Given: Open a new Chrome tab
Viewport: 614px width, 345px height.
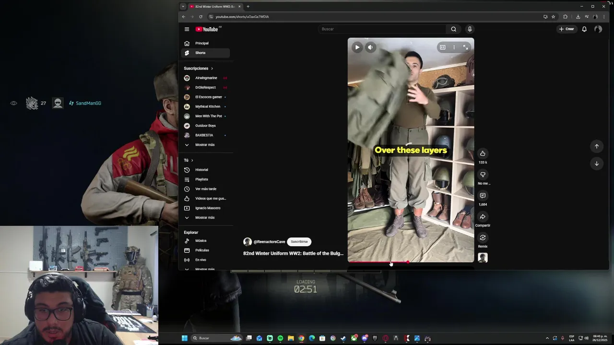Looking at the screenshot, I should click(248, 6).
